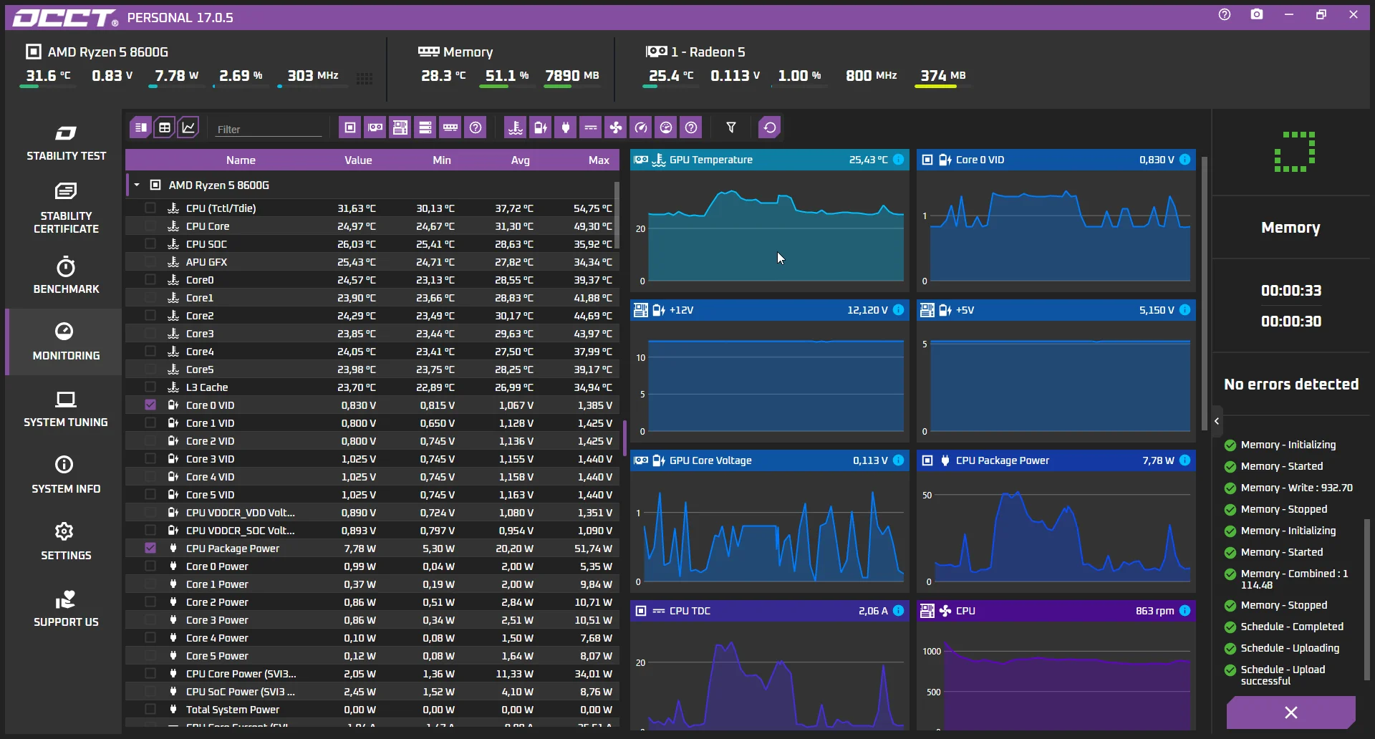Toggle the unknown sensor type filter

point(691,127)
